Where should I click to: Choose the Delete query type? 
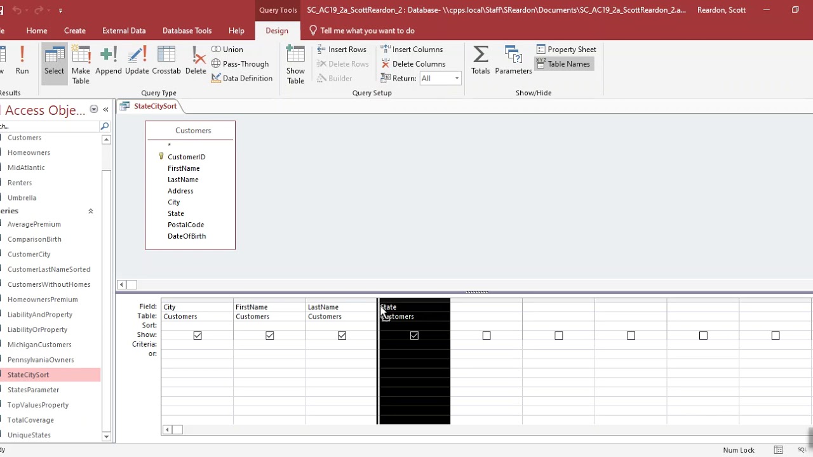196,61
